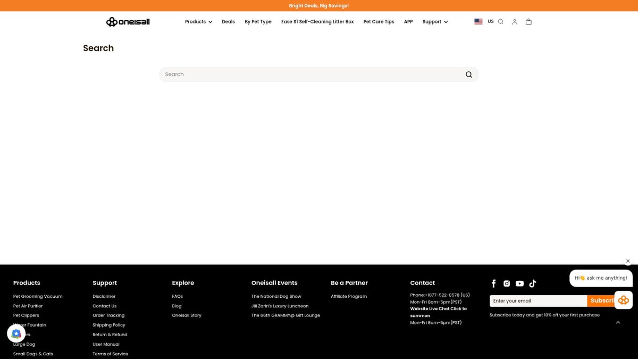638x359 pixels.
Task: Go to the Deals menu item
Action: 228,22
